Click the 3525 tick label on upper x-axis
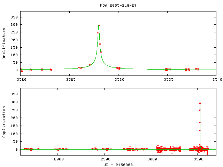The image size is (223, 167). click(69, 80)
